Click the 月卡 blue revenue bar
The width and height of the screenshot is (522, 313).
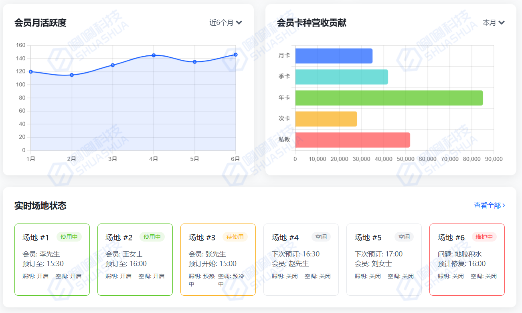pos(334,56)
